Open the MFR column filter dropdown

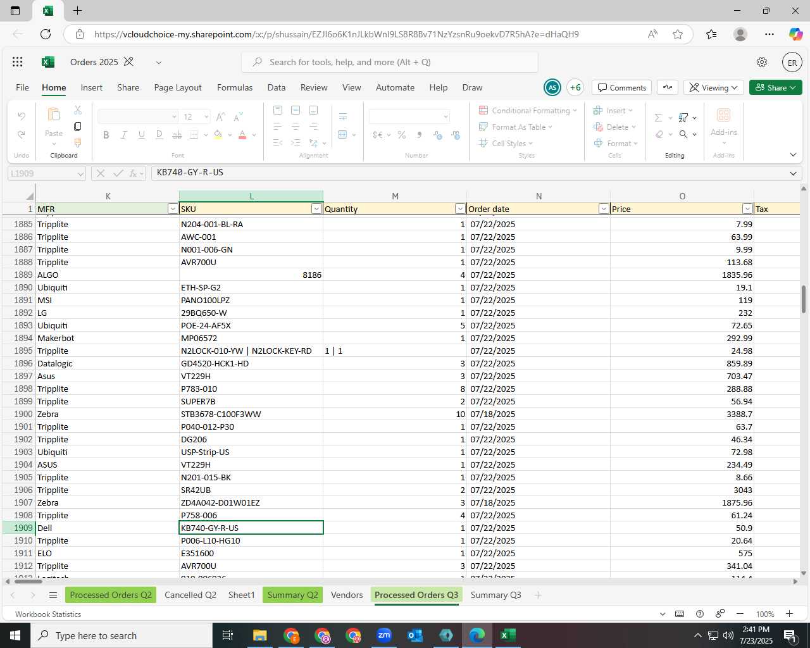click(x=173, y=209)
